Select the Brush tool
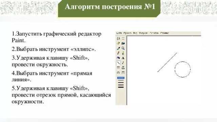The width and height of the screenshot is (217, 122). click(x=123, y=53)
